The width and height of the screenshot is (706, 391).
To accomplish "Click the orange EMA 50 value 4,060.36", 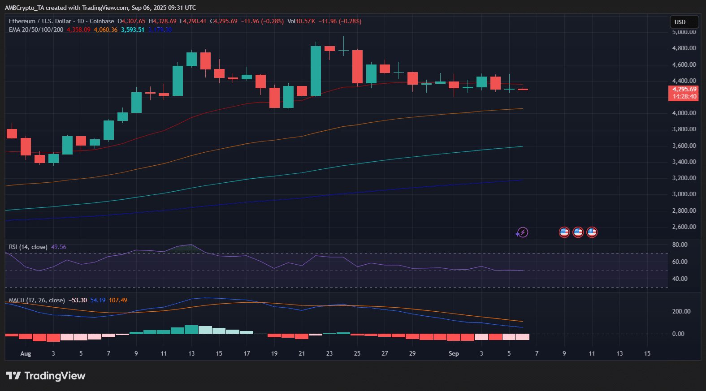I will (105, 30).
